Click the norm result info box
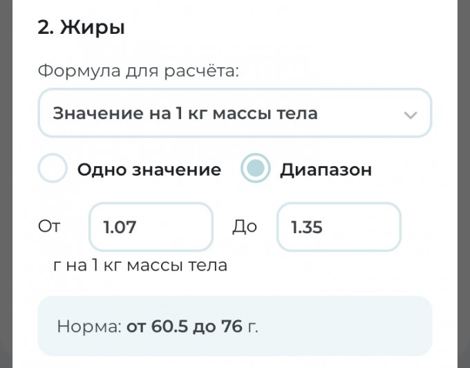The width and height of the screenshot is (470, 368). pos(234,326)
